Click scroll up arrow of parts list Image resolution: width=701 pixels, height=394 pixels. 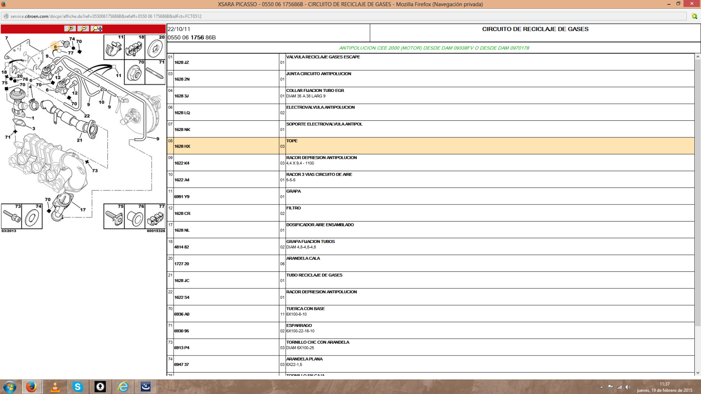pyautogui.click(x=698, y=57)
